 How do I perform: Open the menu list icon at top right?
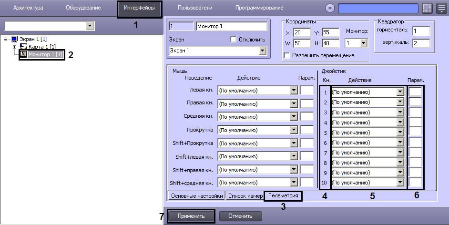click(x=440, y=8)
